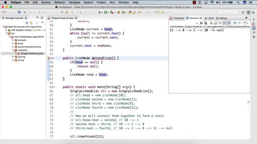Expand the sorting package node

pos(13,57)
